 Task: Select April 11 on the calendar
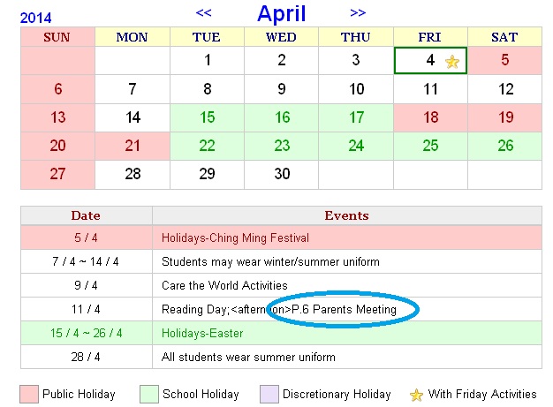[x=430, y=89]
